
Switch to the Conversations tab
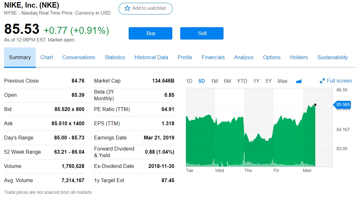[79, 58]
